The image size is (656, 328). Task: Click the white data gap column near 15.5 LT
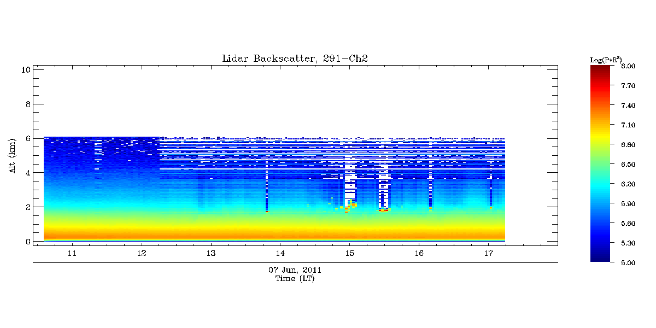384,186
